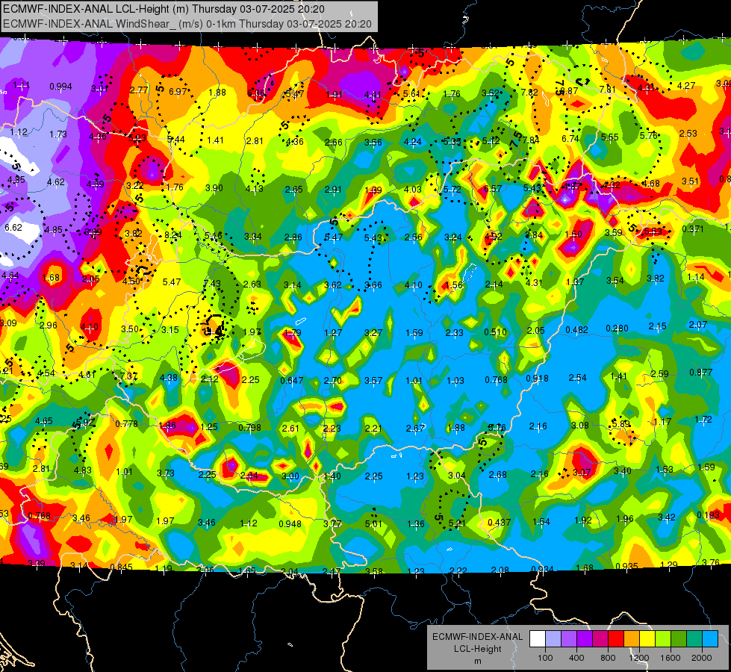Click the wind shear value 0.280
Image resolution: width=731 pixels, height=672 pixels.
617,329
